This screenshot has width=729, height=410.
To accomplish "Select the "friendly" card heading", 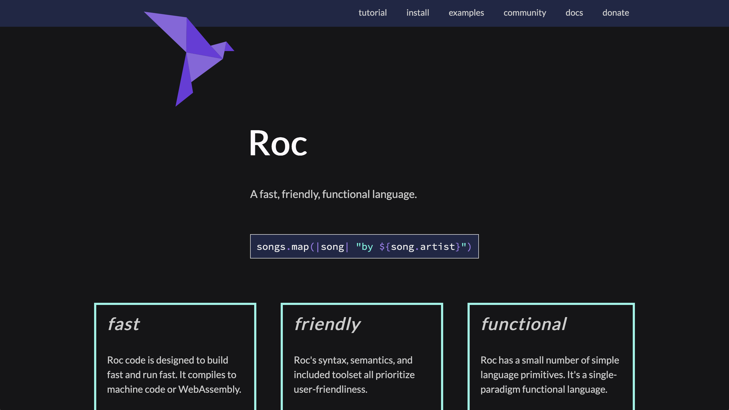I will click(327, 324).
